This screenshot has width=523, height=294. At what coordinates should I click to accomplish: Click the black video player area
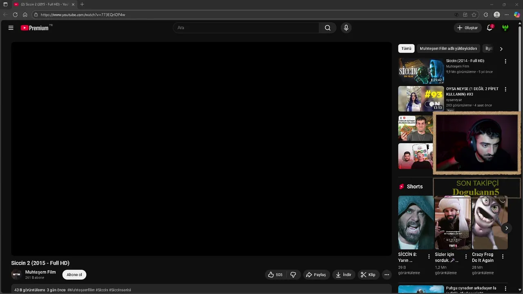[x=201, y=149]
